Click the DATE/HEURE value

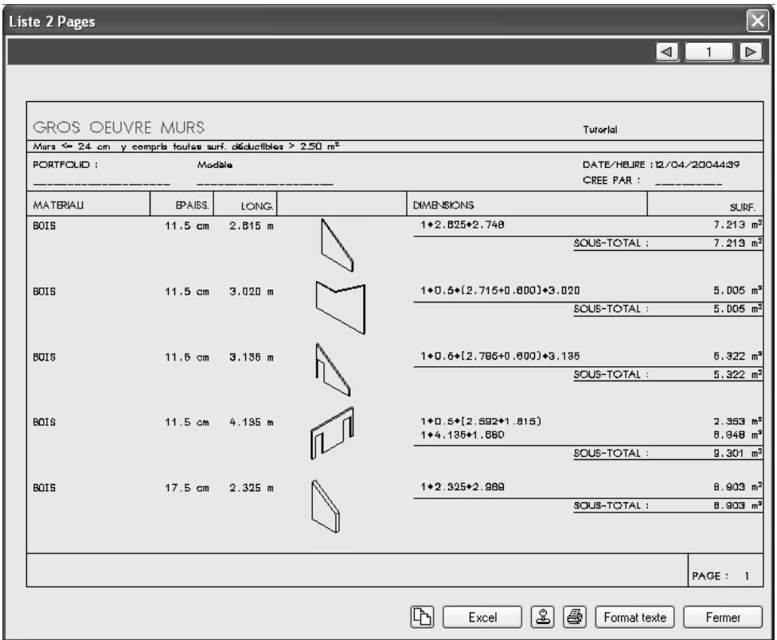(x=697, y=165)
